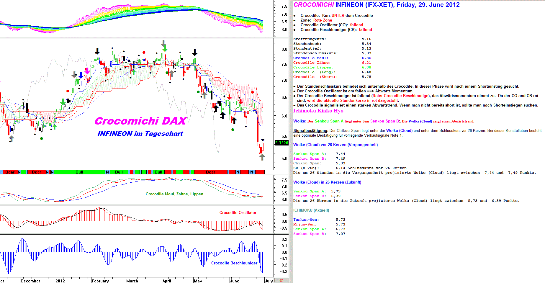Click the Crocomichi DAX chart title

pos(140,121)
